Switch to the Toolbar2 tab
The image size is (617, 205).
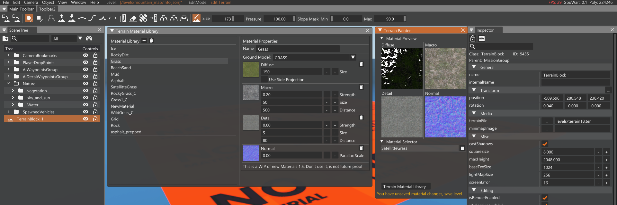tap(47, 9)
